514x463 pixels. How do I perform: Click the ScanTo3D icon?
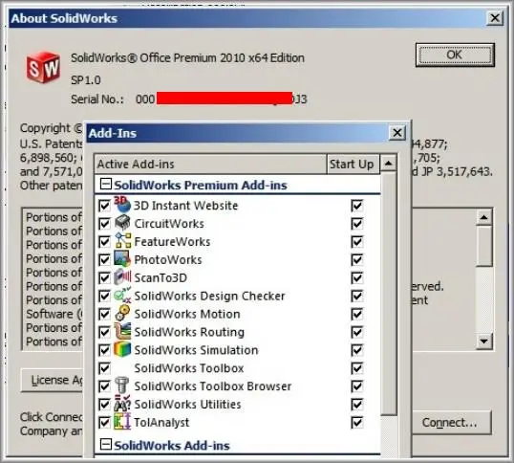122,276
